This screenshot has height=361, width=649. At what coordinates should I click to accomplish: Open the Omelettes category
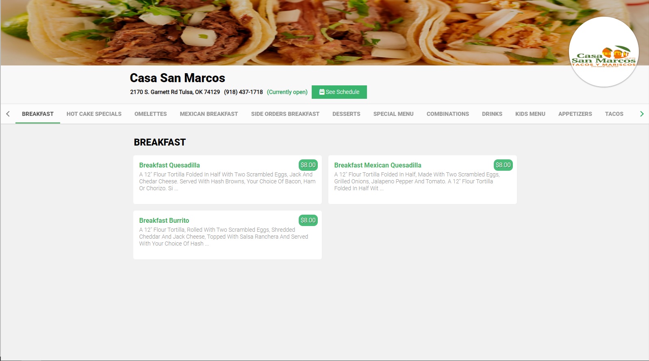coord(150,114)
